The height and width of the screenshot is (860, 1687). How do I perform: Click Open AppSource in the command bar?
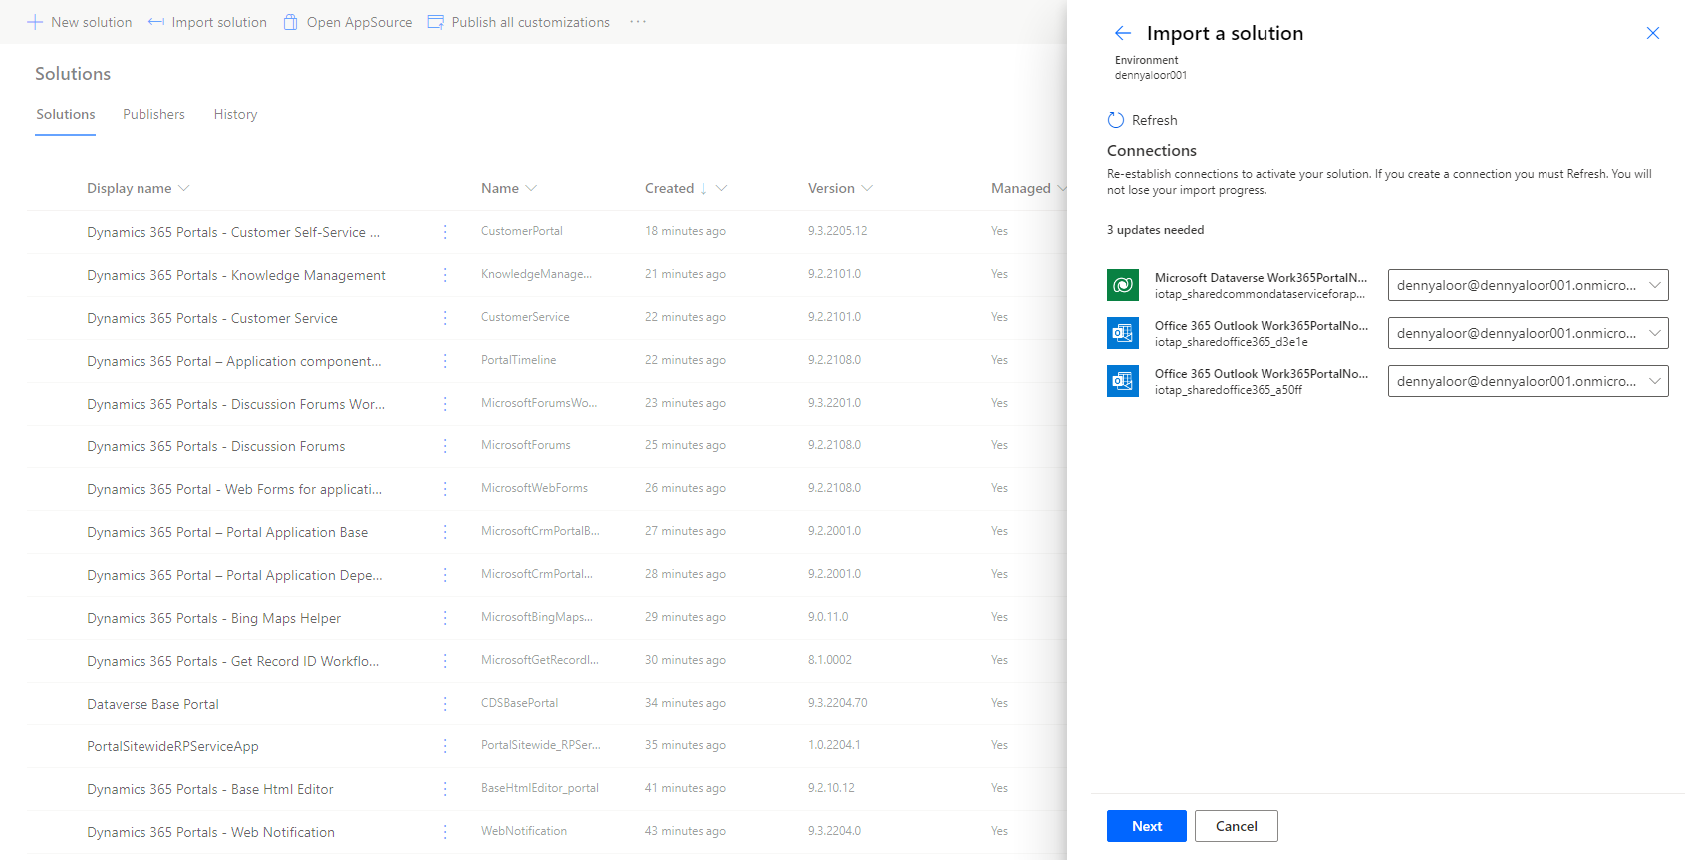point(347,22)
